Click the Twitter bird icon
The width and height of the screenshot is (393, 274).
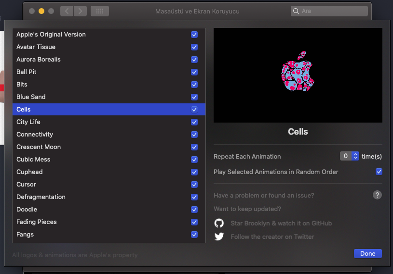tap(219, 237)
